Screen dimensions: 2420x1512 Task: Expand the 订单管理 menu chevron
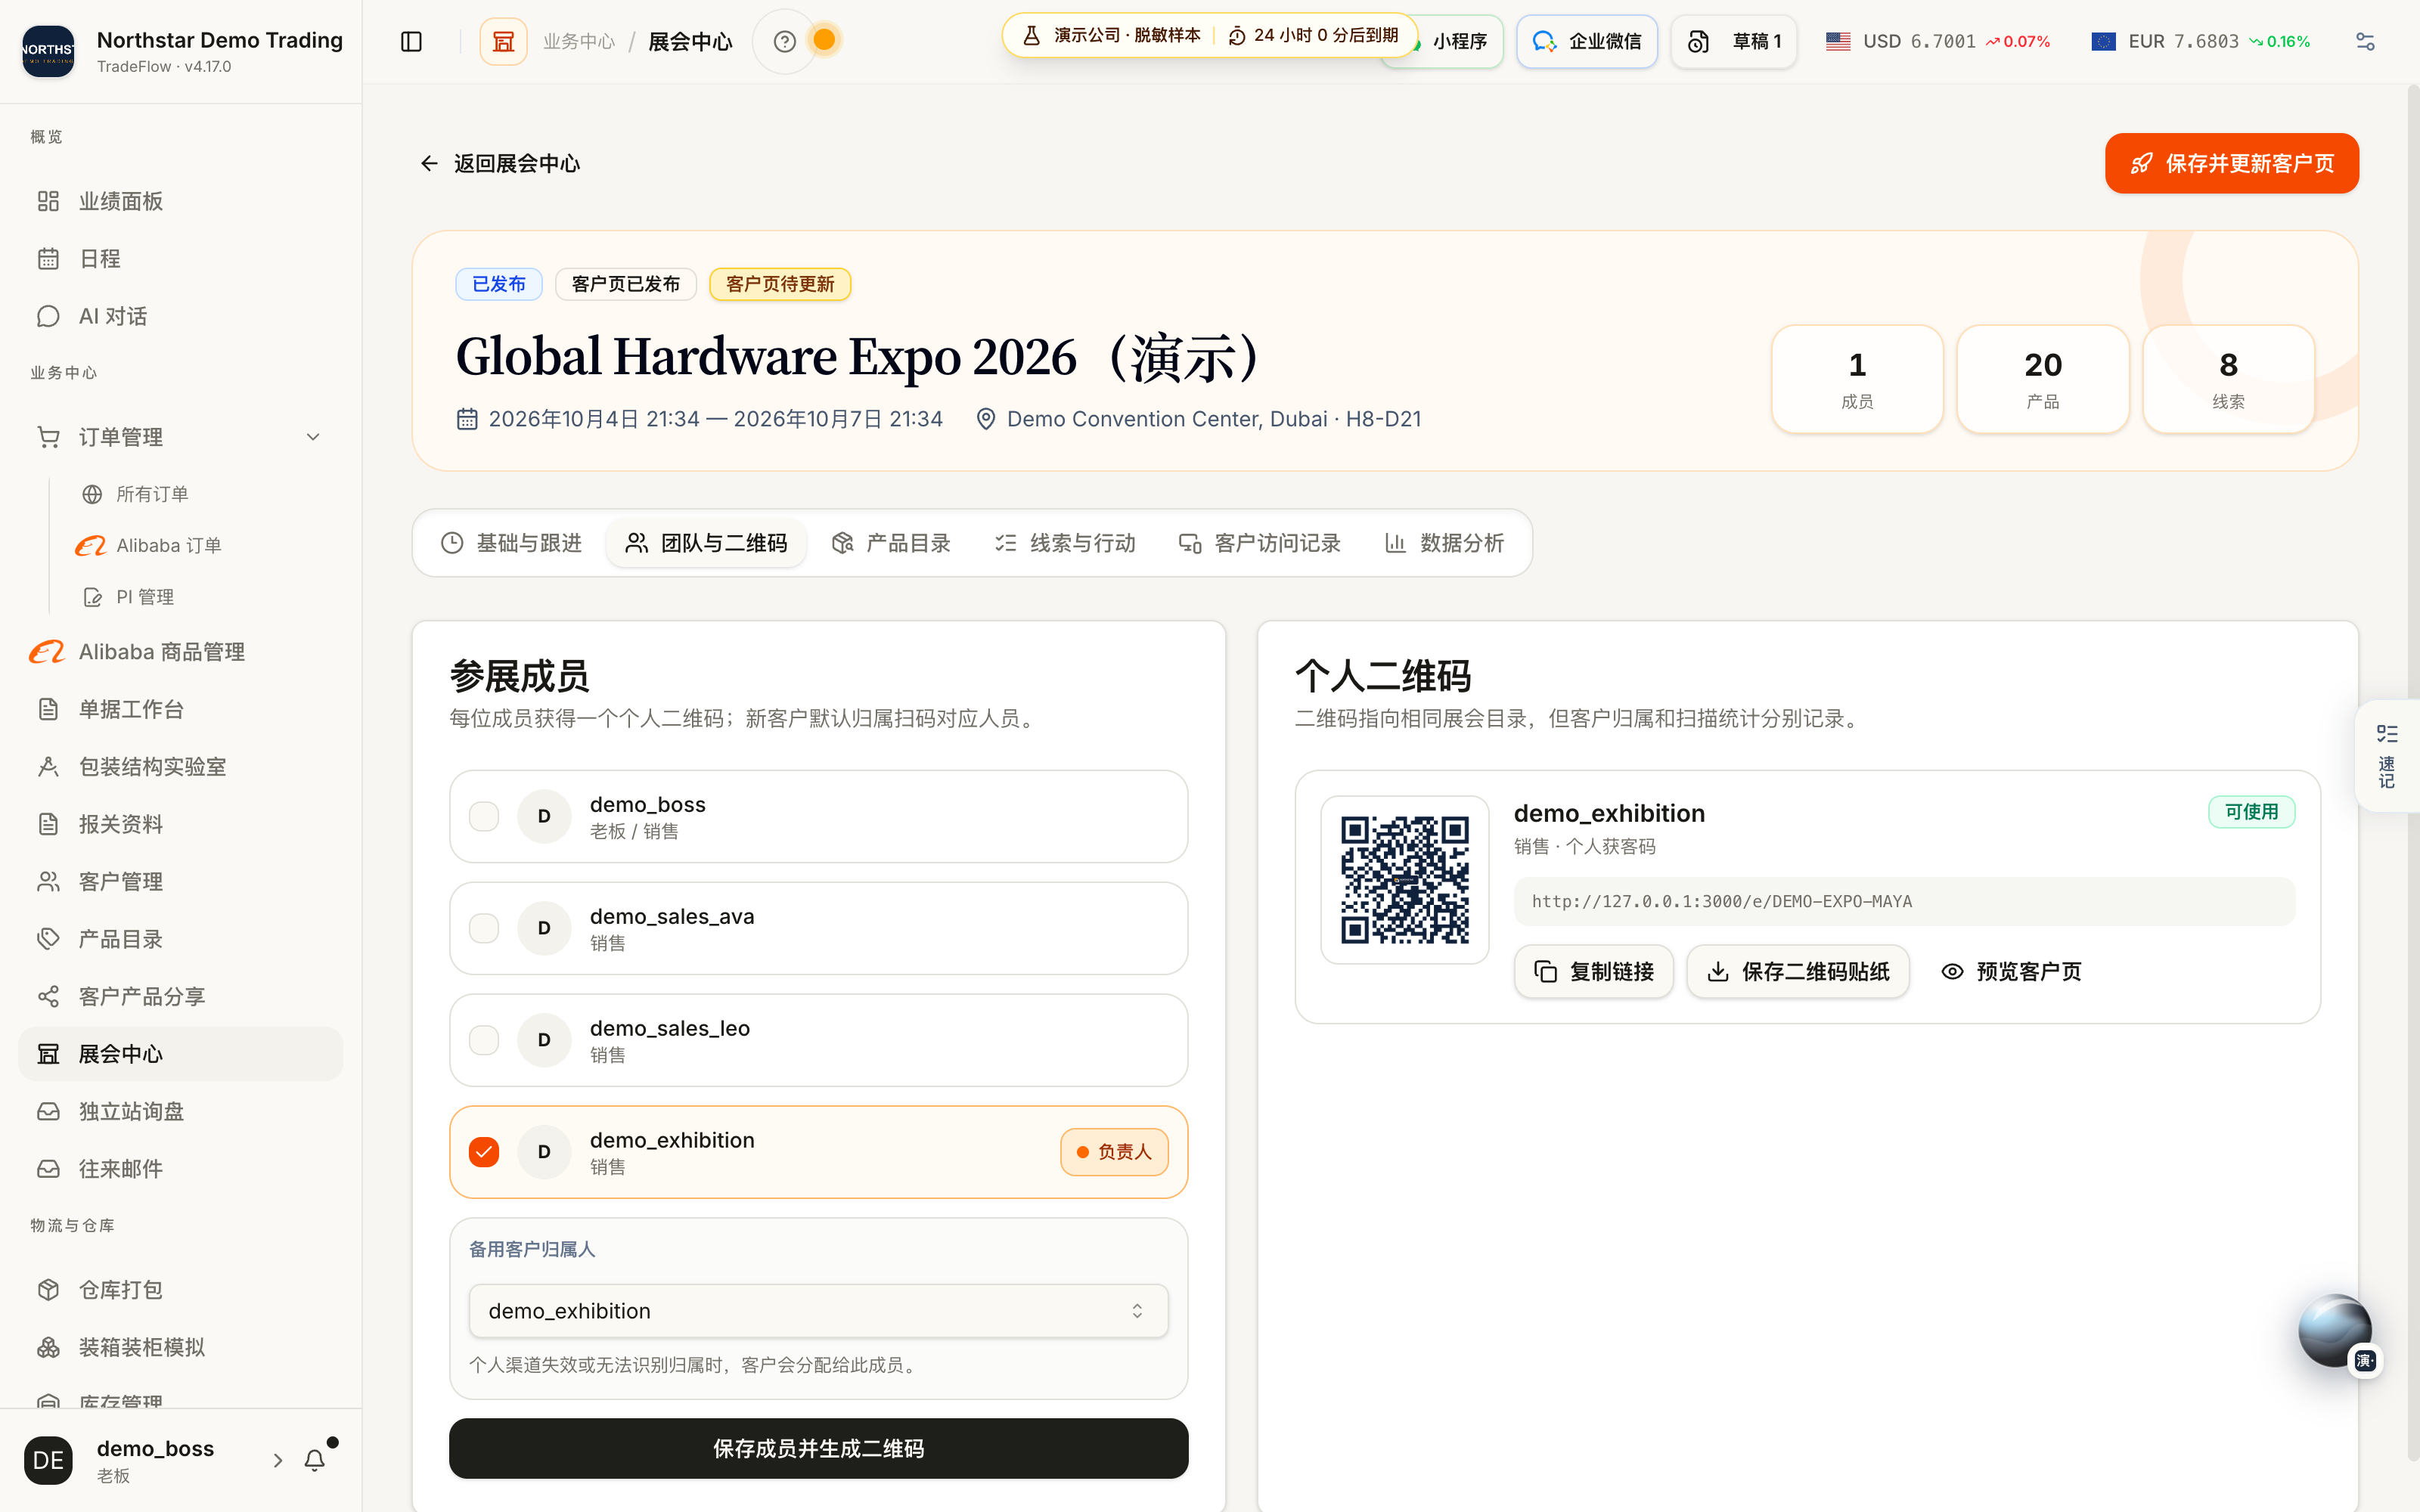(313, 437)
